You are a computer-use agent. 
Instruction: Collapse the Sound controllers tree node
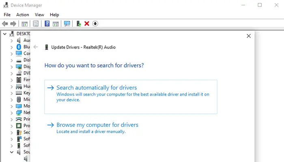12,152
